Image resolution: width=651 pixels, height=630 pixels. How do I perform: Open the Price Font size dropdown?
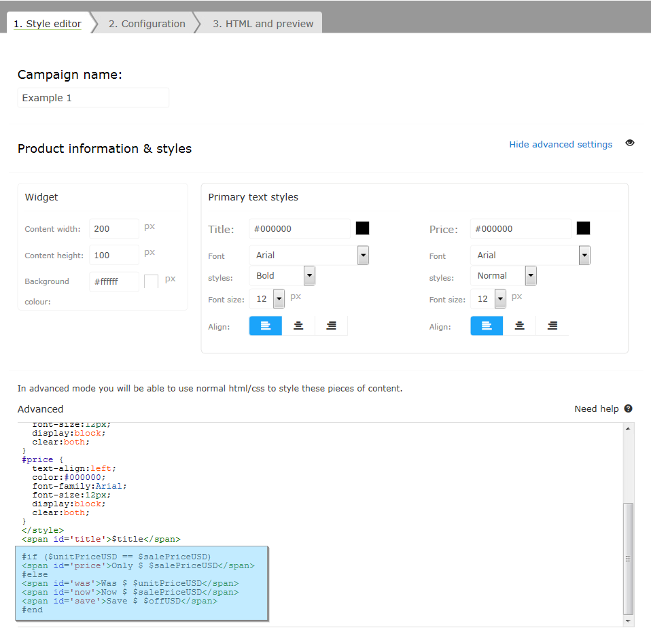click(488, 298)
